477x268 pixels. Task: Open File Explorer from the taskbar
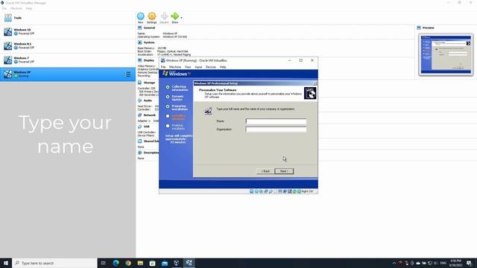140,263
